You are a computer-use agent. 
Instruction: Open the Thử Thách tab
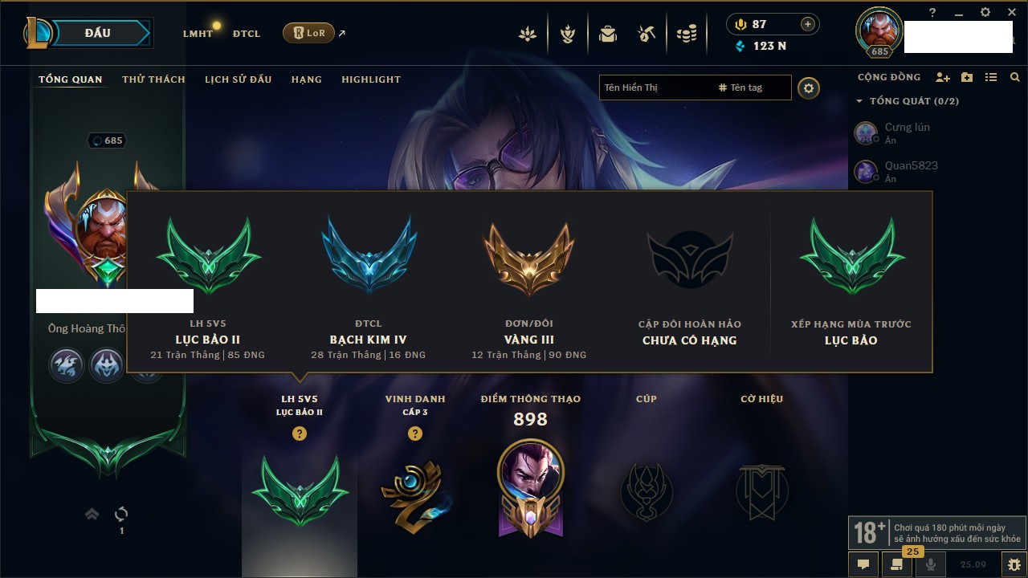tap(153, 79)
